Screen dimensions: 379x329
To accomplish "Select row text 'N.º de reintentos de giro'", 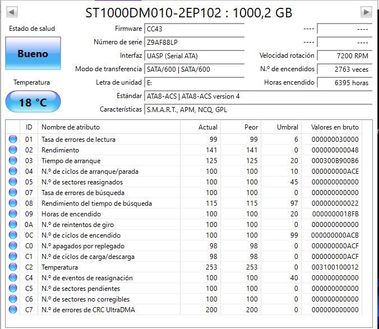I will click(x=77, y=225).
